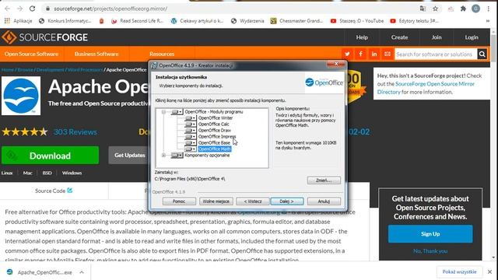Check free disk space with Wolne miejsce
The height and width of the screenshot is (280, 498).
[216, 201]
